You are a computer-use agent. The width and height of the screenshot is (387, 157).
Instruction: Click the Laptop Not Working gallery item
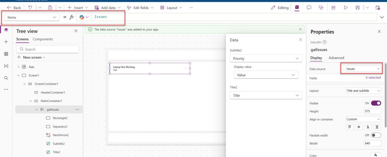[150, 68]
